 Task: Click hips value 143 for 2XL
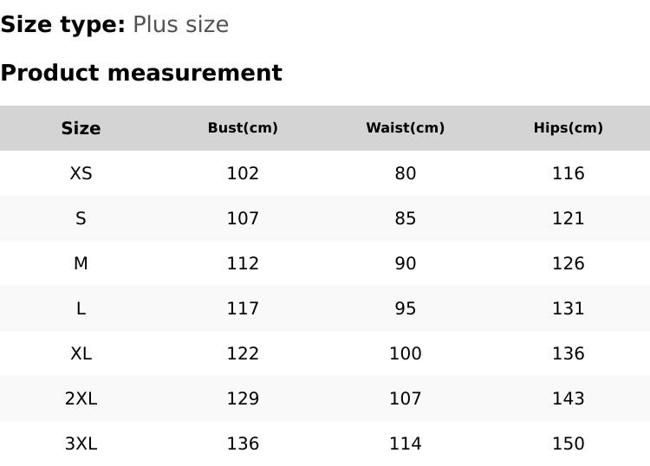(568, 398)
